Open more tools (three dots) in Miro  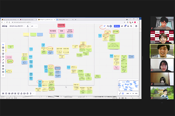[3, 75]
